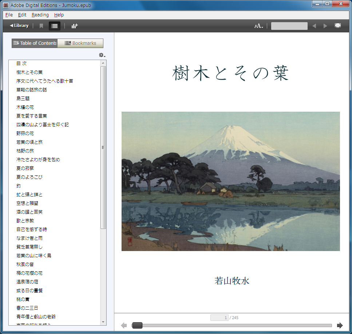The width and height of the screenshot is (352, 334).
Task: Open the 枯野の旅 chapter
Action: click(x=25, y=151)
